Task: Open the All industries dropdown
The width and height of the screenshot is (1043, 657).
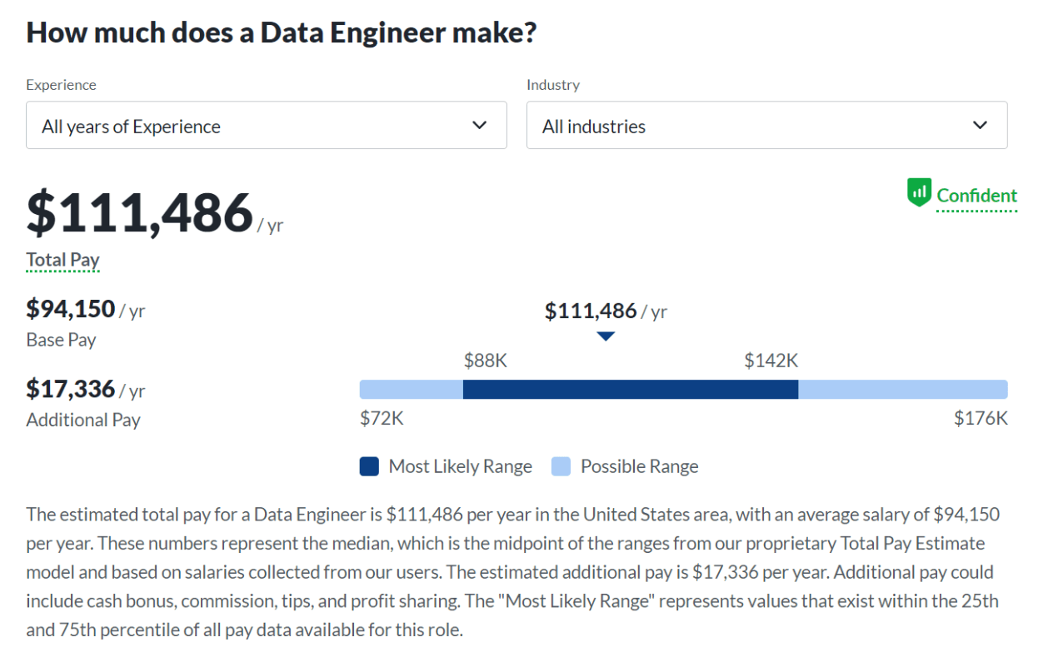Action: (x=766, y=125)
